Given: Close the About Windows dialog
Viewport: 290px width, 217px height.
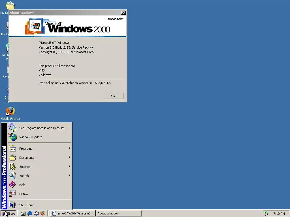Looking at the screenshot, I should click(123, 12).
